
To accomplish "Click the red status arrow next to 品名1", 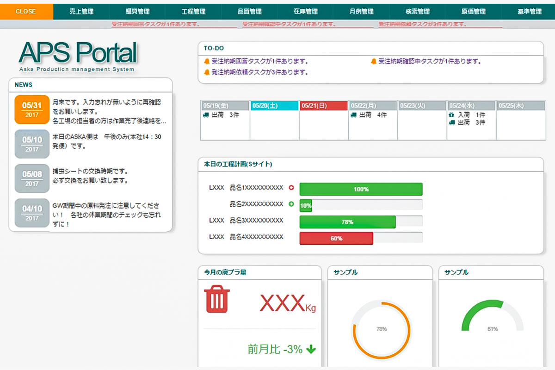I will (292, 188).
